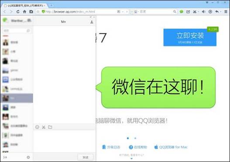Viewport: 230px width, 162px height.
Task: Click the down arrow at the page bottom
Action: [131, 159]
